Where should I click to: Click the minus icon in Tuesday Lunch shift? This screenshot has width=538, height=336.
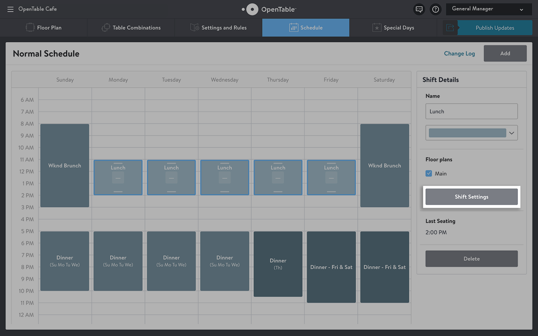pyautogui.click(x=171, y=178)
